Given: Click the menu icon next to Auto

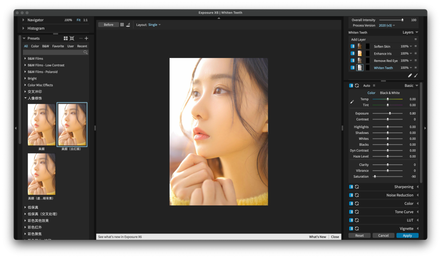Looking at the screenshot, I should click(x=374, y=86).
